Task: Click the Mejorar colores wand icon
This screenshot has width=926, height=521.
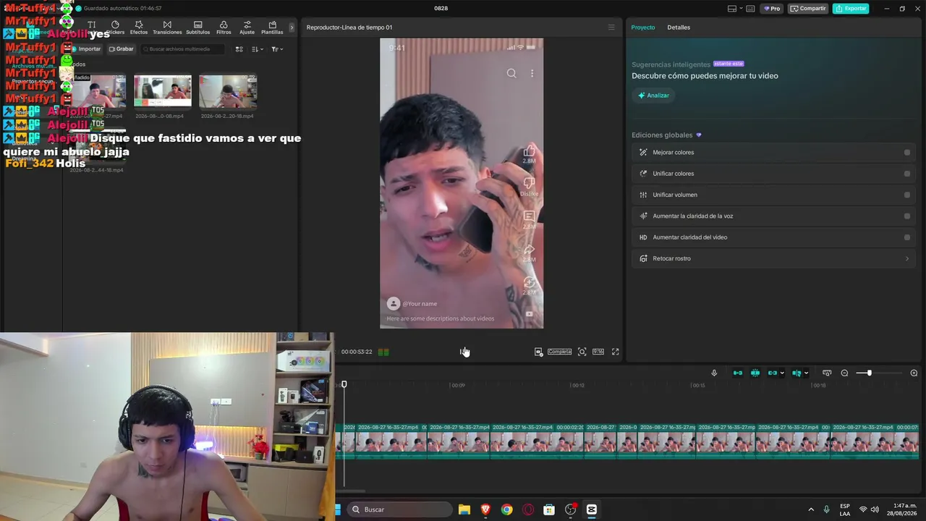Action: click(643, 153)
